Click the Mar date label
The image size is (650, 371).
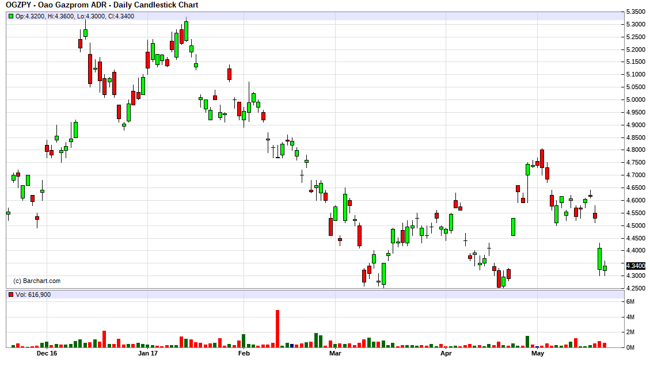tap(335, 353)
